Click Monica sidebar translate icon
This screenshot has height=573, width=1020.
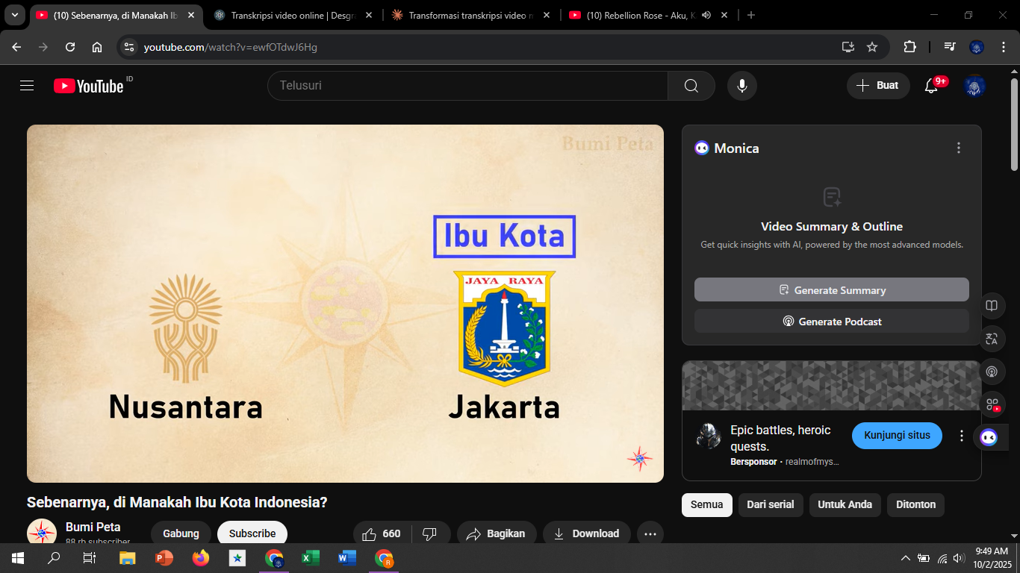pos(992,338)
